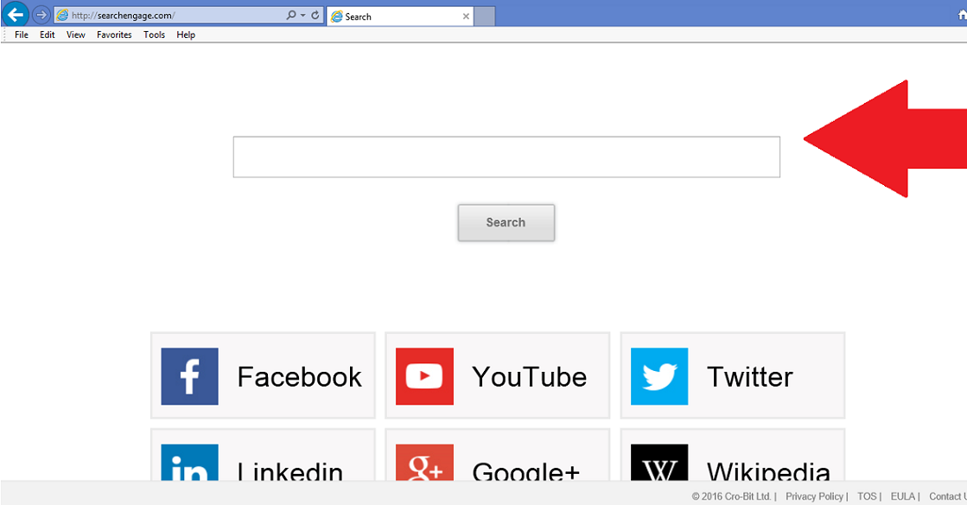Click the gray Search button
The height and width of the screenshot is (505, 967).
coord(506,222)
